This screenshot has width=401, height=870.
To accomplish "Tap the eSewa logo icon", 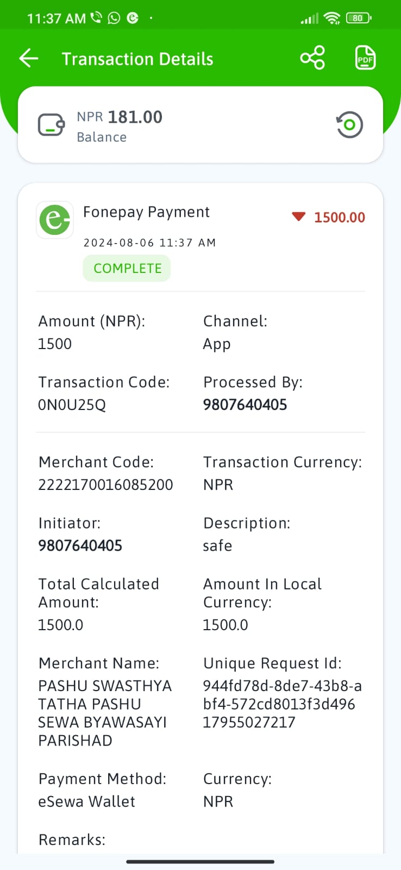I will [x=55, y=220].
